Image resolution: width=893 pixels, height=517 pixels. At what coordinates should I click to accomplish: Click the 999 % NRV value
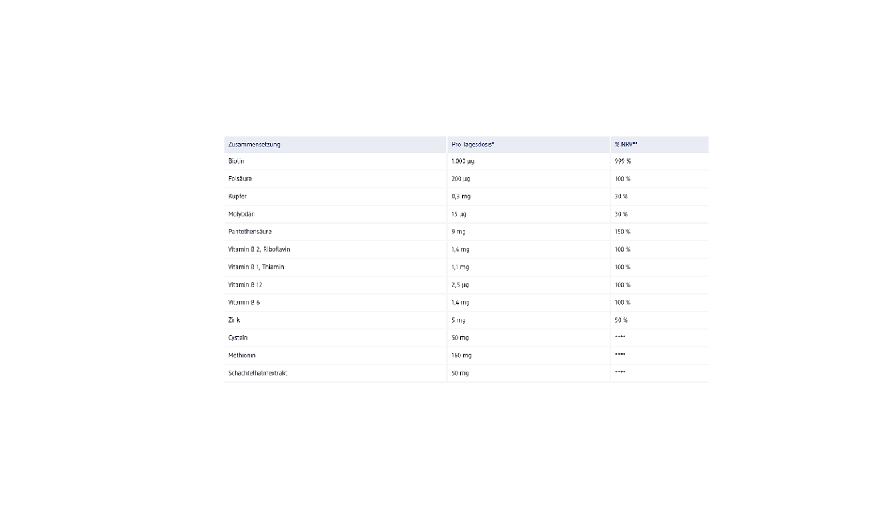point(623,161)
